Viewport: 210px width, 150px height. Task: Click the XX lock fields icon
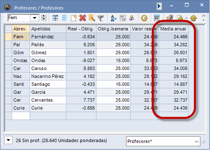point(123,18)
